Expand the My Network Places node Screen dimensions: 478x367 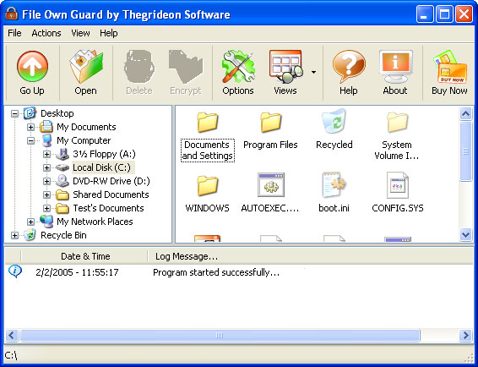pos(30,222)
